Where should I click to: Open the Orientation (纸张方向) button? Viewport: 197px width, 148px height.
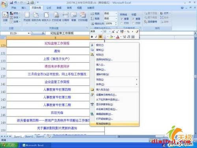tap(36, 18)
